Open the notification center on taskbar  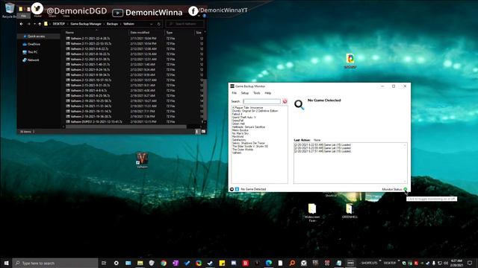[x=470, y=263]
